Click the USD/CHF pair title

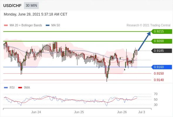click(x=12, y=6)
